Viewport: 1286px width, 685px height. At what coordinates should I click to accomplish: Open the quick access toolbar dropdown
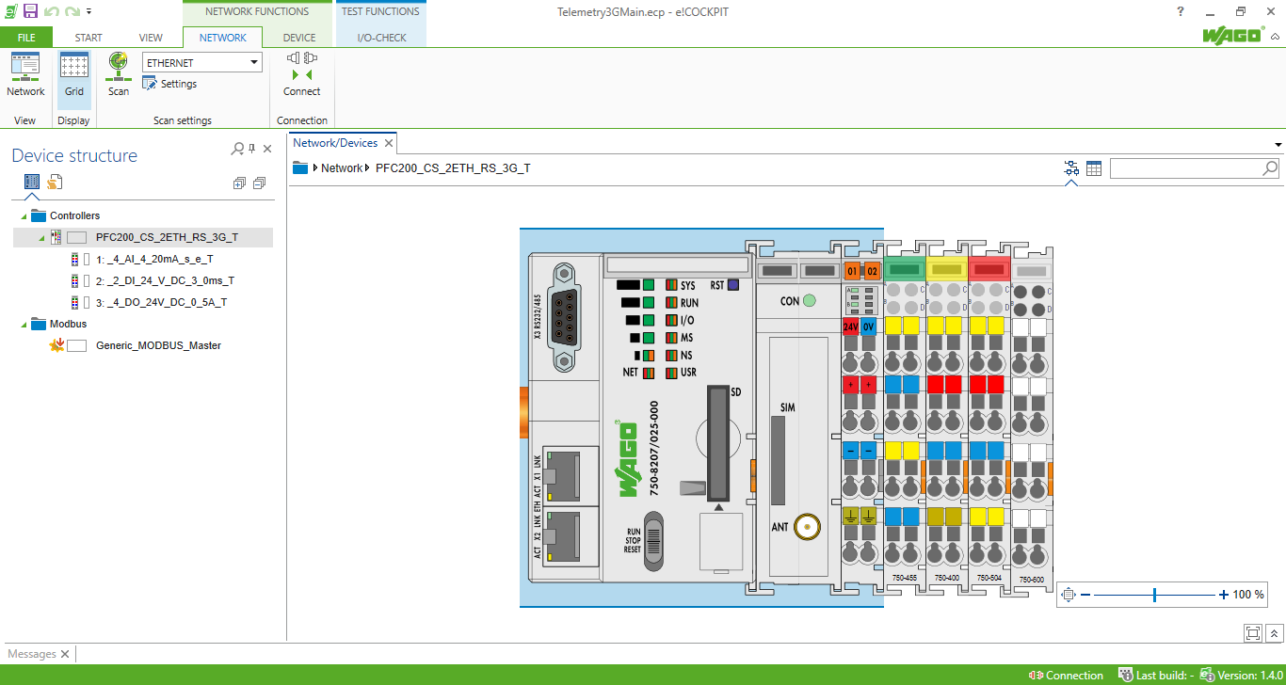tap(88, 12)
